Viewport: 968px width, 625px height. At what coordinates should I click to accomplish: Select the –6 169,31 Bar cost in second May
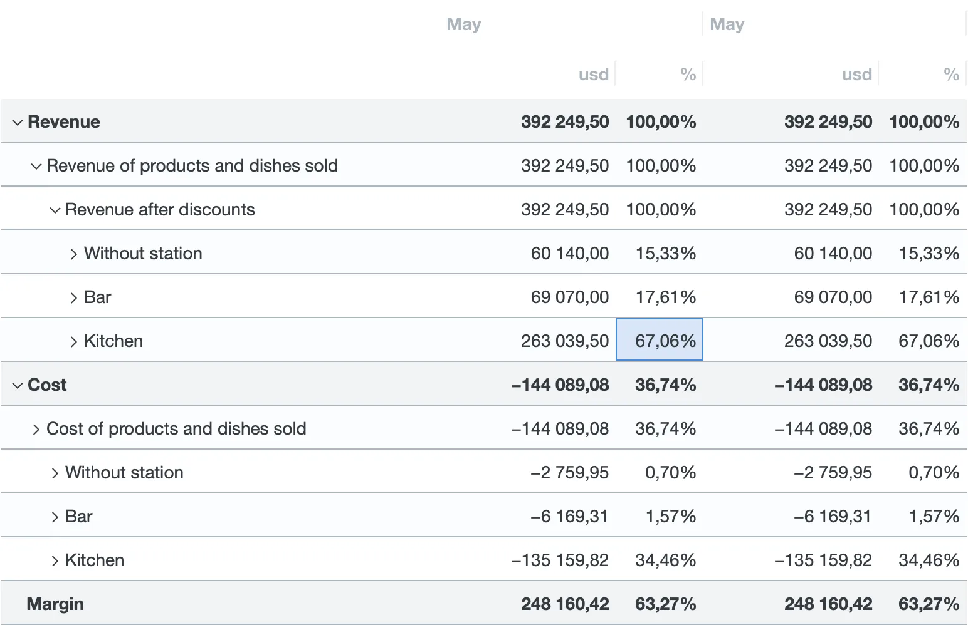[x=832, y=516]
